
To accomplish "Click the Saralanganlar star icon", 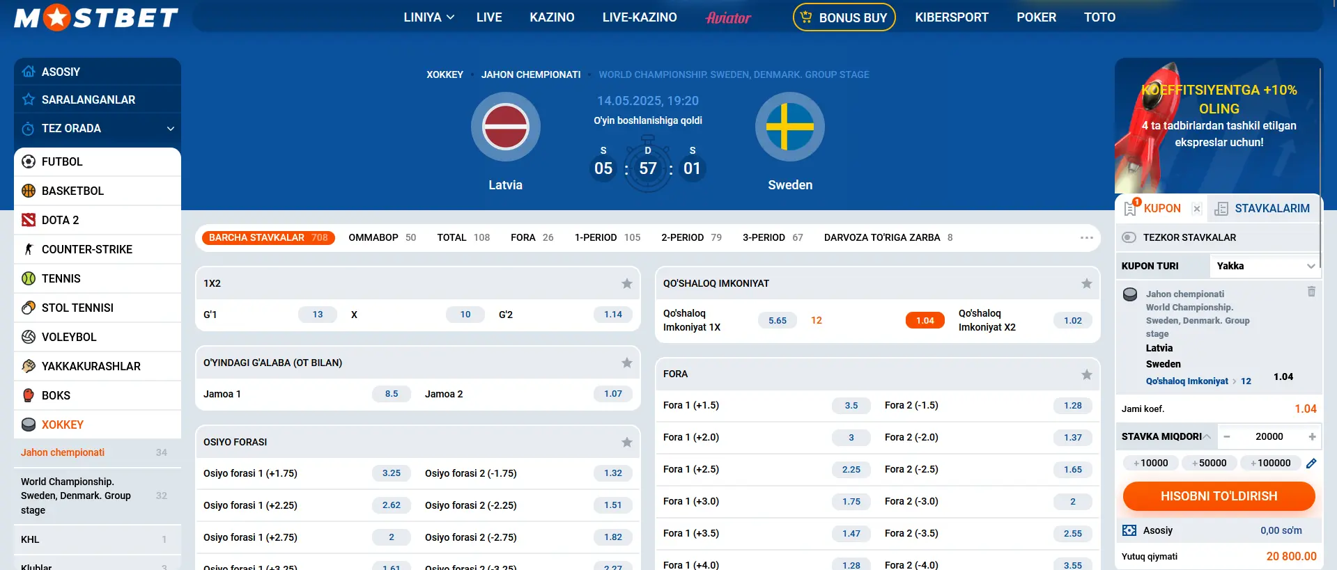I will 29,100.
